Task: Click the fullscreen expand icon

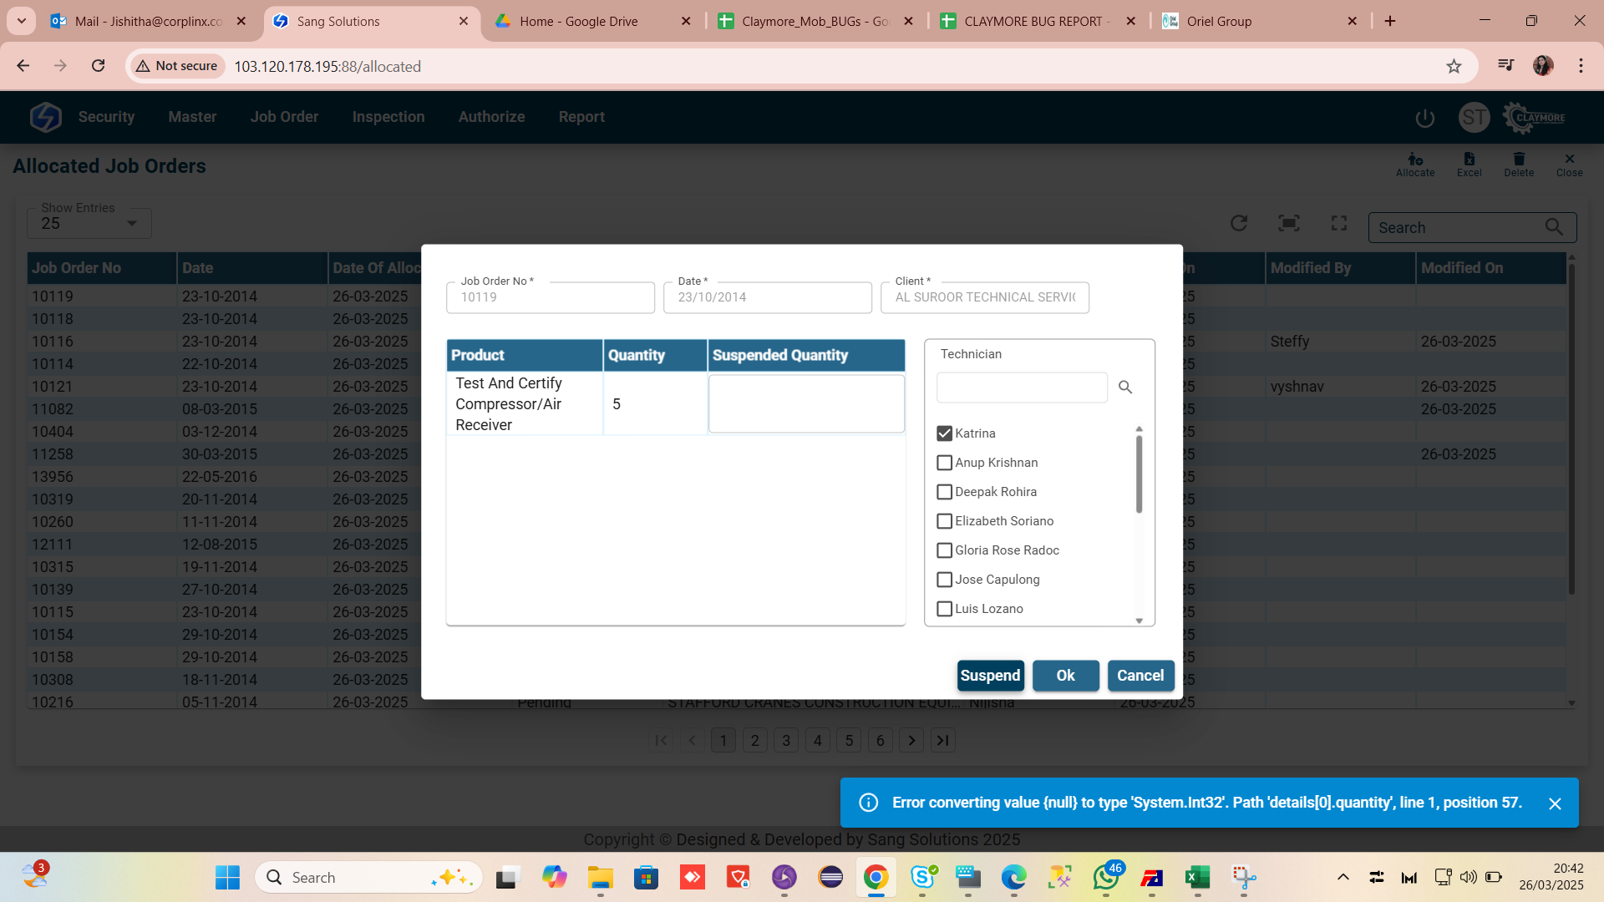Action: pyautogui.click(x=1338, y=223)
